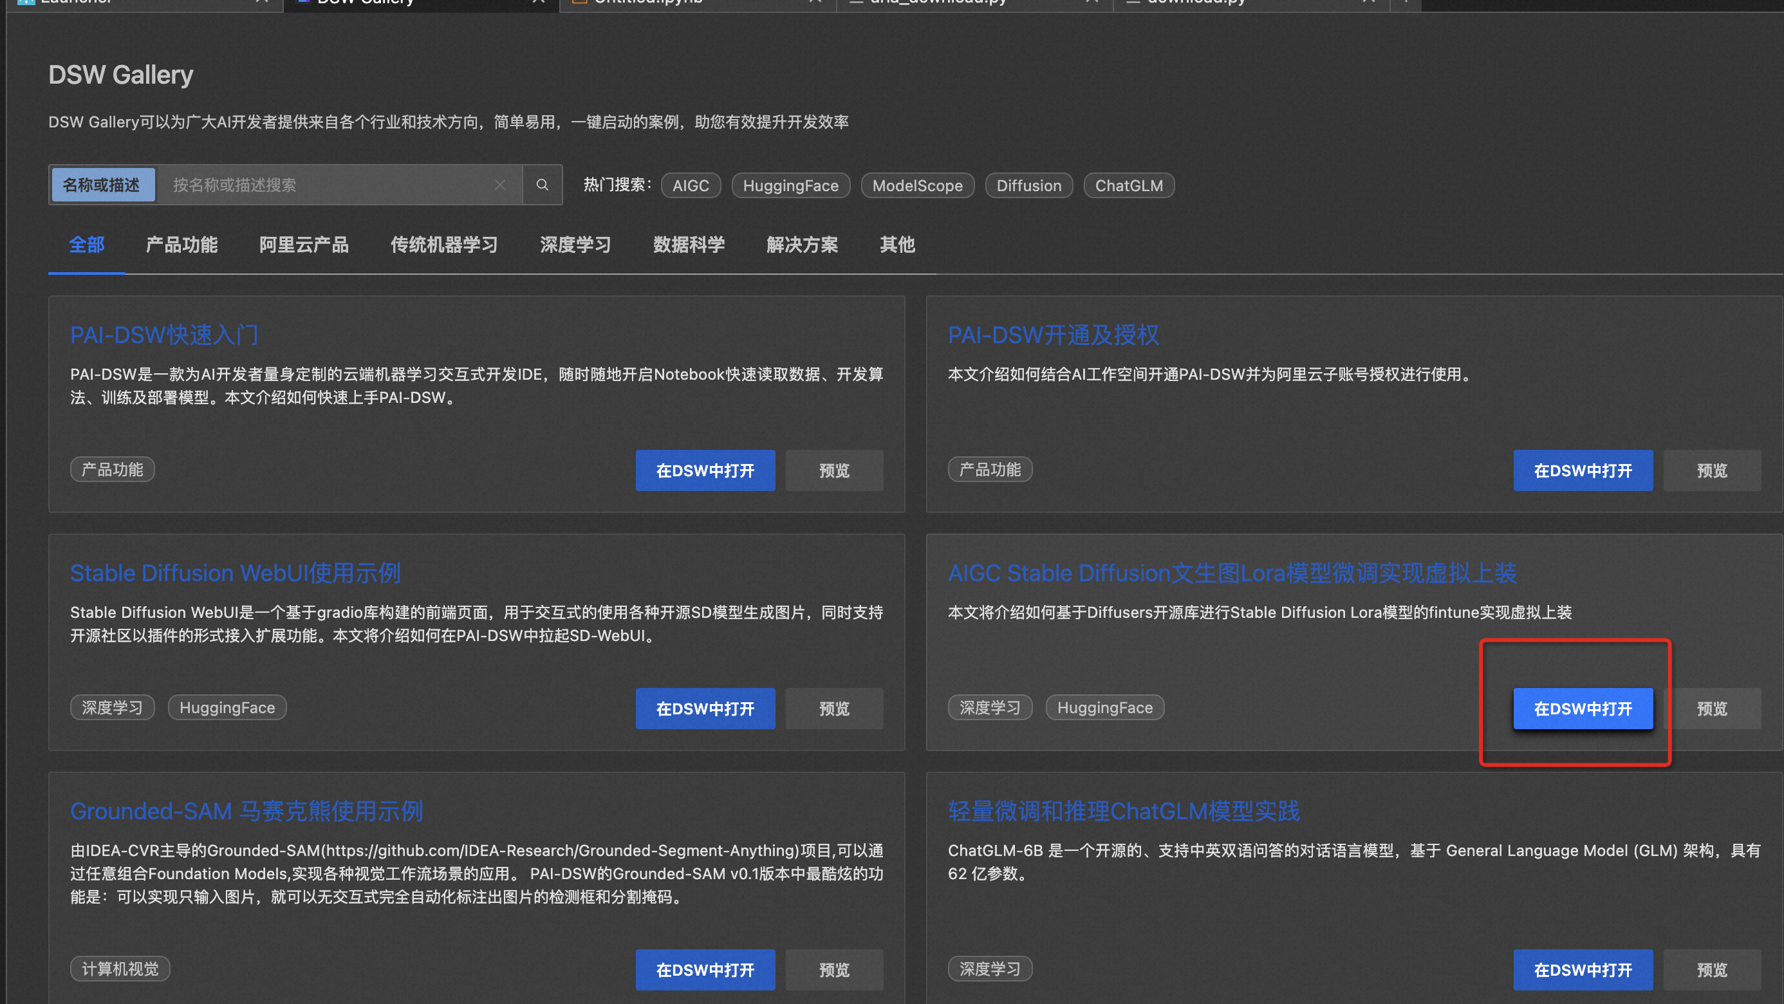Click 产品功能 tag on PAI-DSW开通及授权 card
The width and height of the screenshot is (1784, 1004).
(990, 469)
